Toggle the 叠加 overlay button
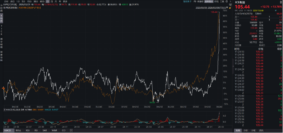The image size is (283, 133). click(x=209, y=1)
